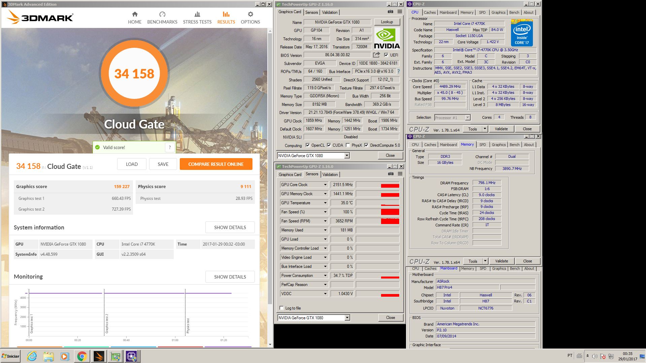The image size is (646, 363).
Task: Toggle the OpenCL checkbox
Action: click(x=307, y=145)
